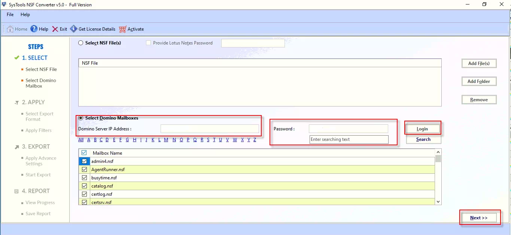Click the NSF File column header

point(260,63)
